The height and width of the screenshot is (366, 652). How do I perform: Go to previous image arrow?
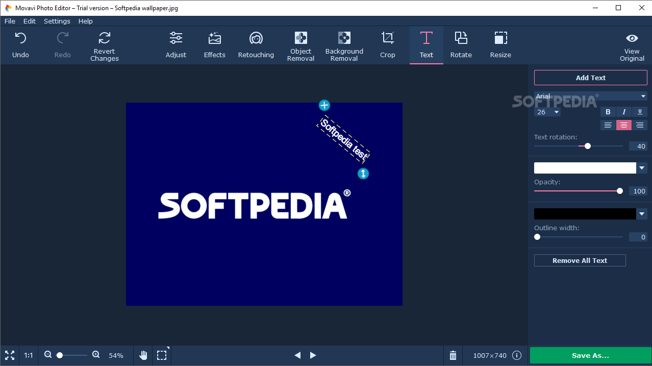pyautogui.click(x=297, y=355)
